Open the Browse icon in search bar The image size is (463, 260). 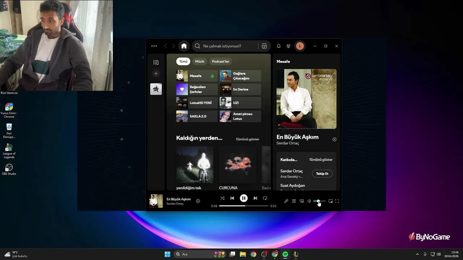click(264, 46)
